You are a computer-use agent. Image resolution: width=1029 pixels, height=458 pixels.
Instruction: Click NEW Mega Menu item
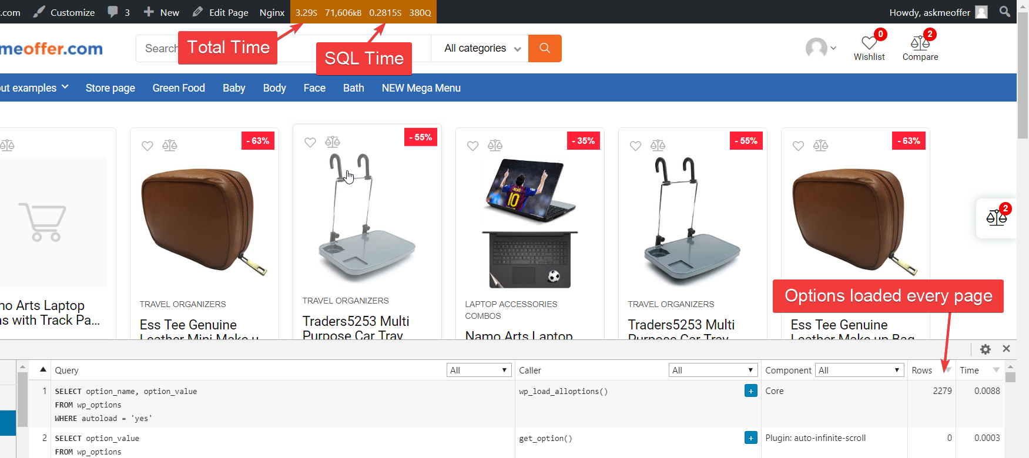pos(421,88)
